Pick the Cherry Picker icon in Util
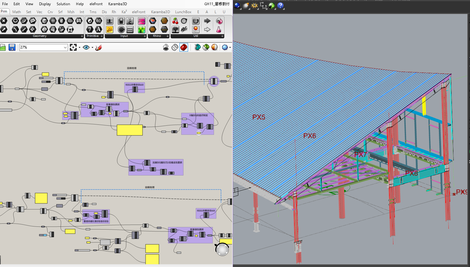This screenshot has height=267, width=470. point(175,21)
